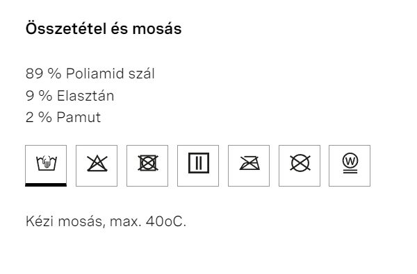Select the hand wash care icon
The height and width of the screenshot is (274, 417).
click(x=46, y=166)
